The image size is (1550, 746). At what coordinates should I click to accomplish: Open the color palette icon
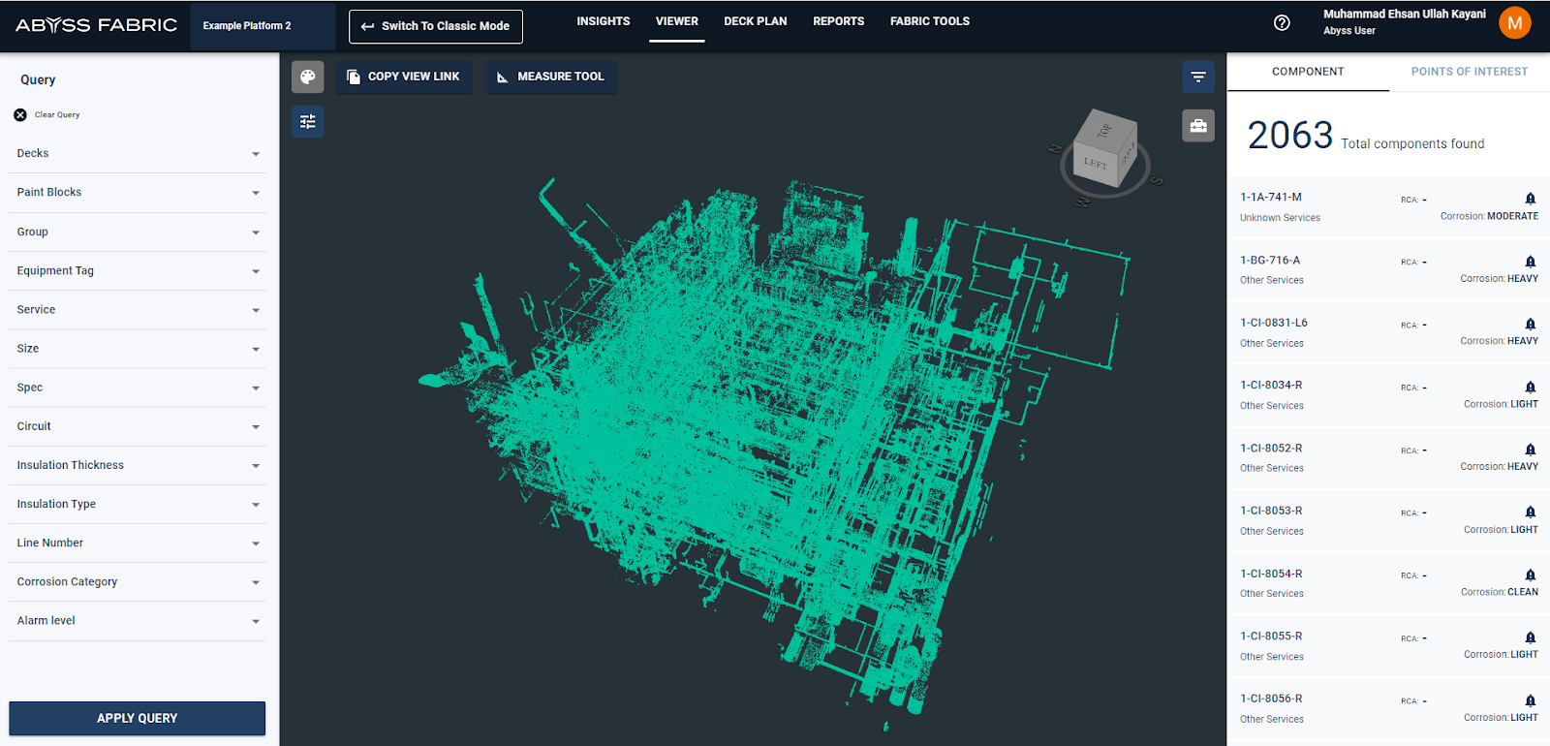tap(307, 77)
